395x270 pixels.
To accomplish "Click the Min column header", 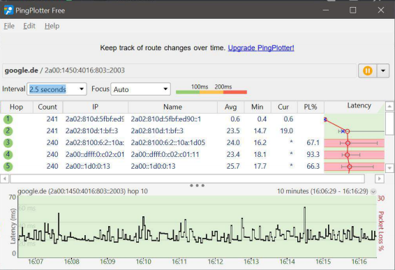I will point(258,107).
